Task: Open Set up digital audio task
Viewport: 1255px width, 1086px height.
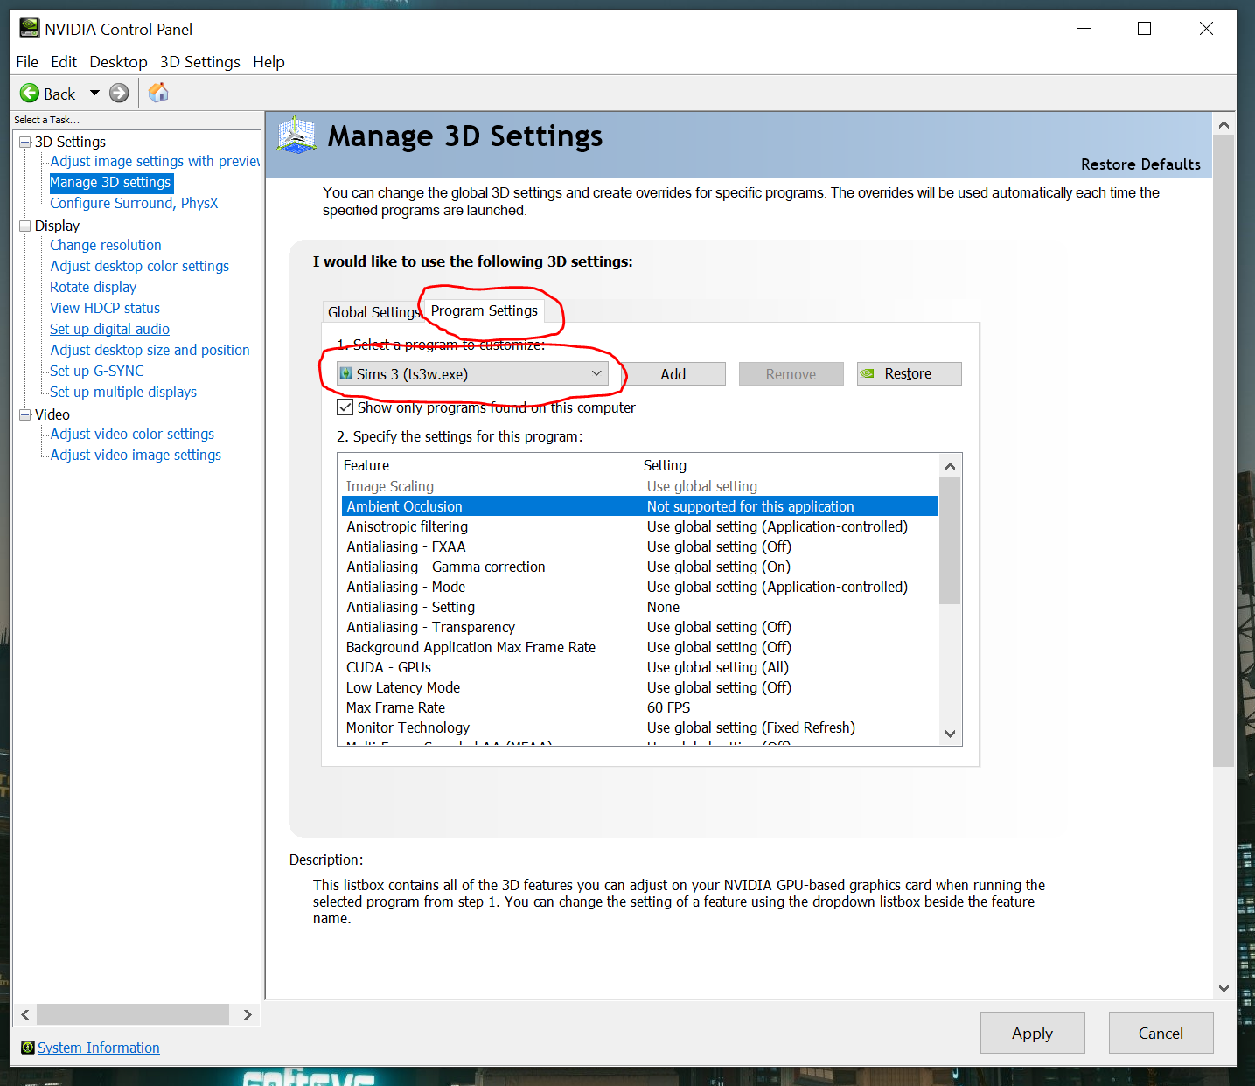Action: click(x=110, y=329)
